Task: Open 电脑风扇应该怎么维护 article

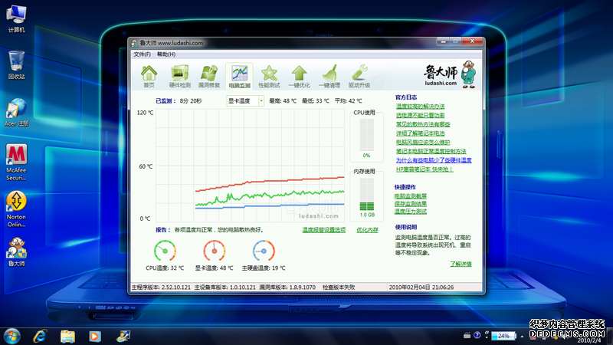Action: tap(423, 143)
